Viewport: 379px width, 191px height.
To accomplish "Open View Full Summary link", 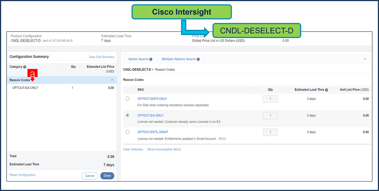I will coord(102,57).
